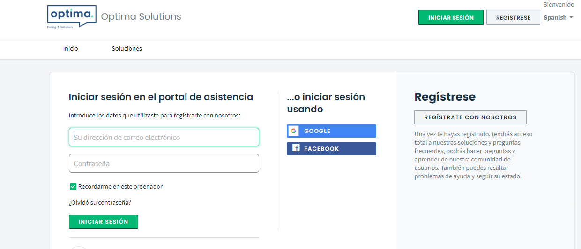The width and height of the screenshot is (581, 249).
Task: Click the Bienvenido welcome text
Action: (x=559, y=4)
